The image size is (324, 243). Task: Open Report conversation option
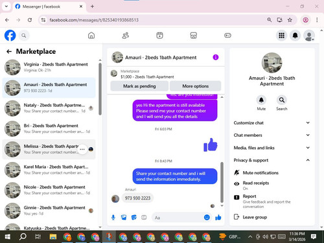272,201
